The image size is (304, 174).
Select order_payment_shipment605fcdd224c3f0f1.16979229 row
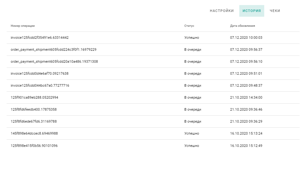point(153,49)
